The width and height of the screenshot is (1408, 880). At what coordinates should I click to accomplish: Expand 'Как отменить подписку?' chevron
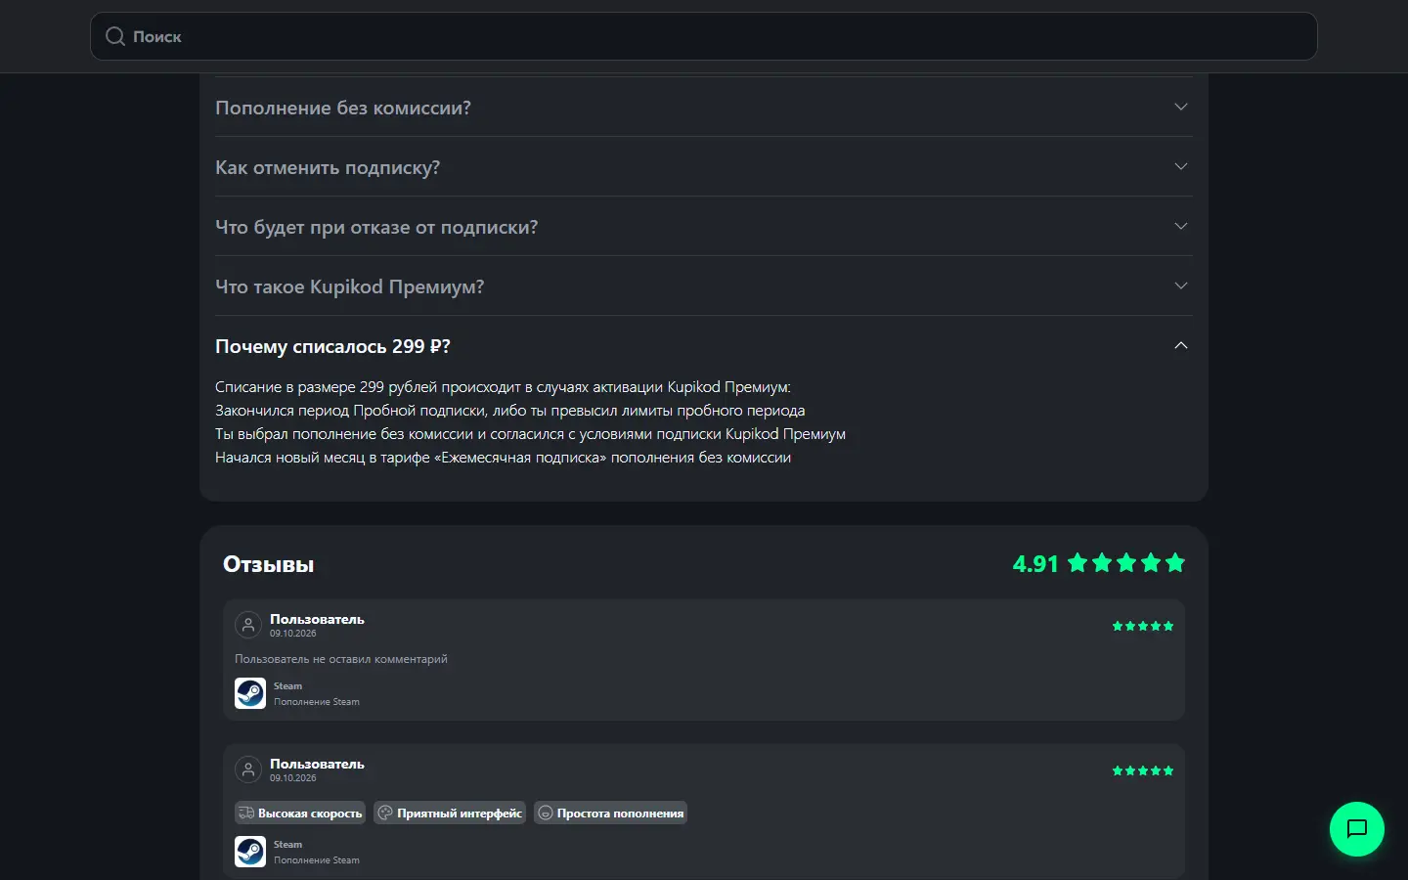coord(1181,166)
